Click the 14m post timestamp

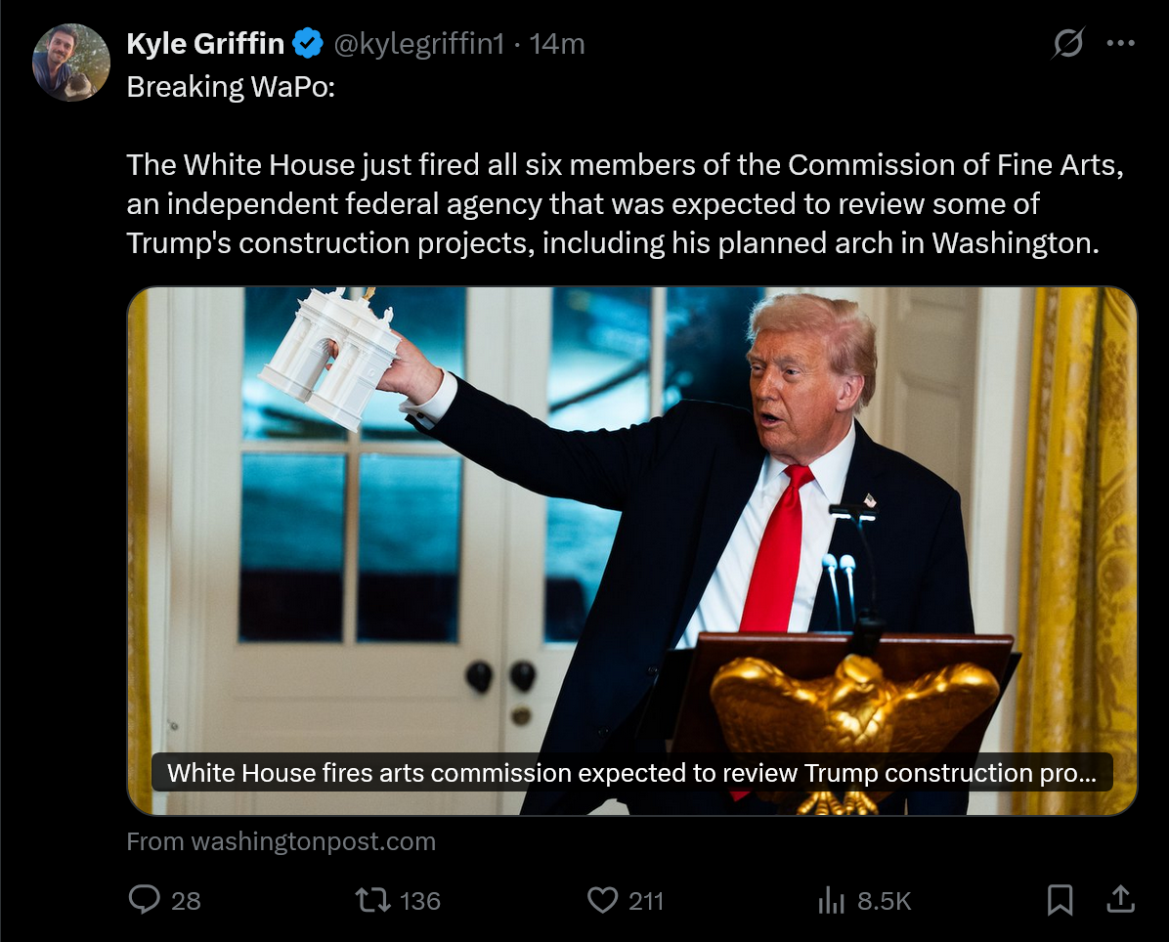click(x=557, y=44)
